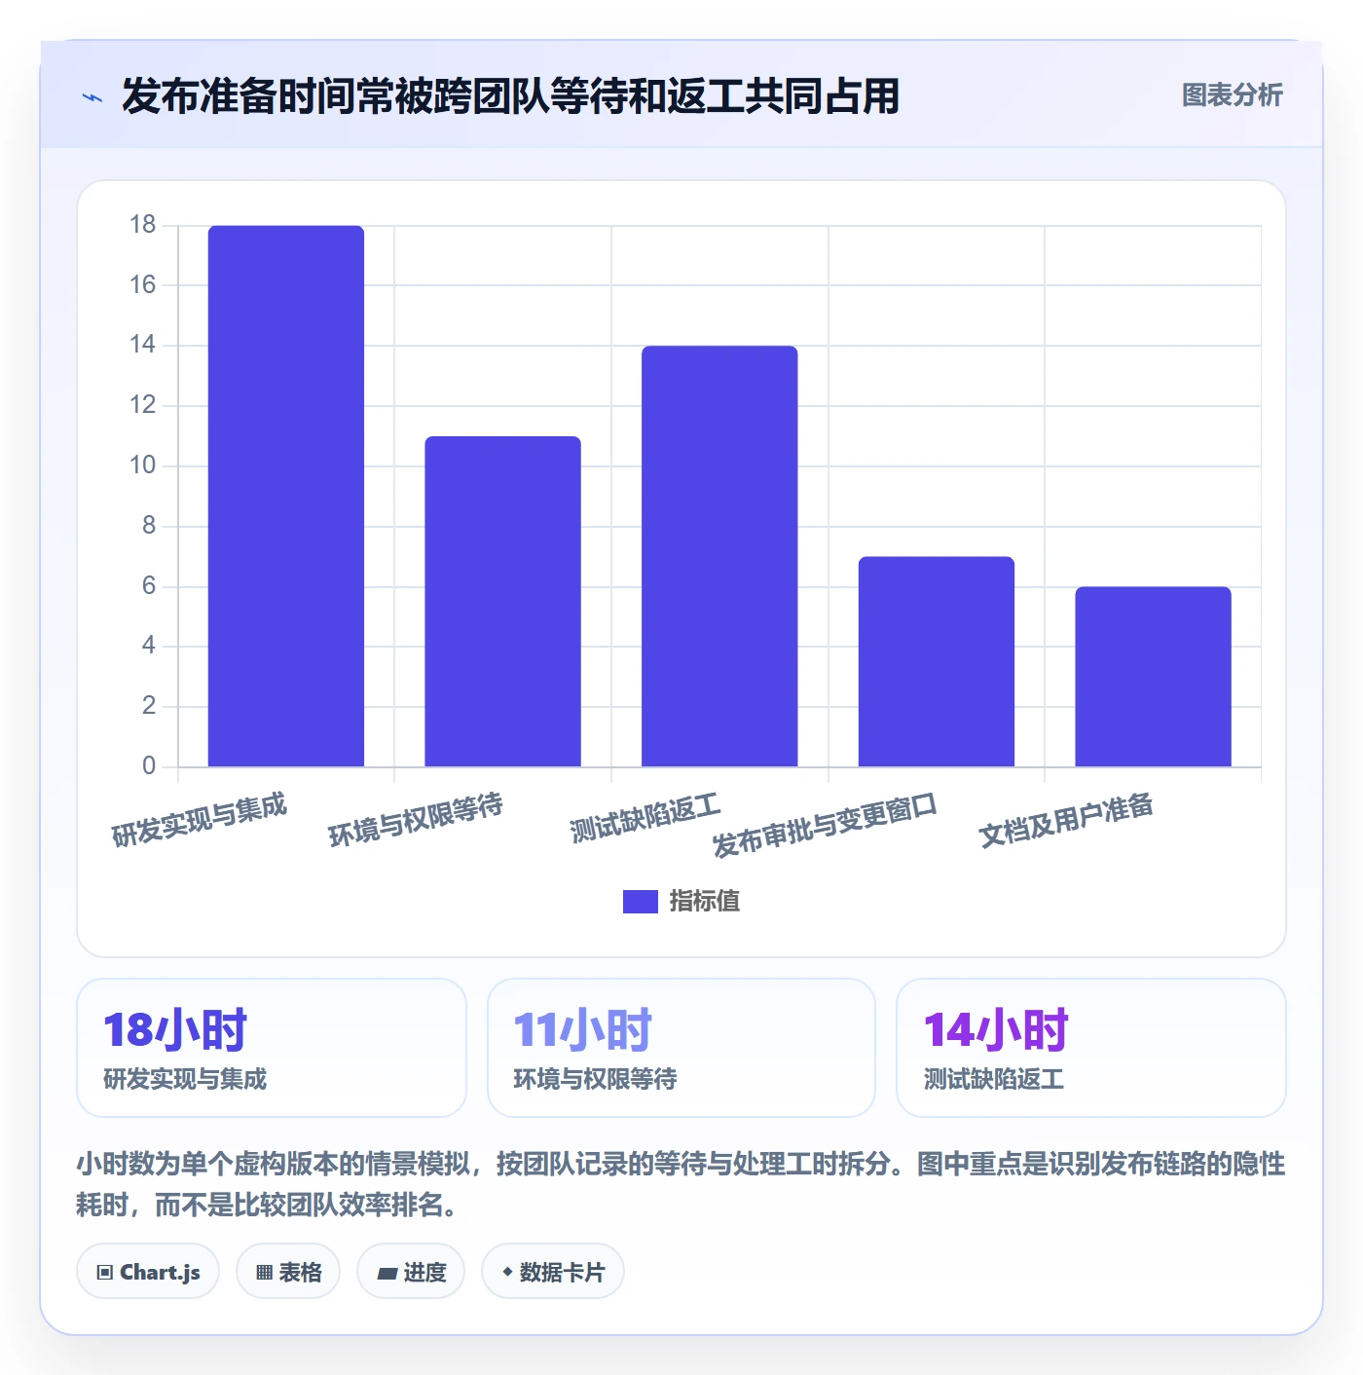Click the 18小时 value in the stat card
The height and width of the screenshot is (1375, 1363).
(x=175, y=1030)
